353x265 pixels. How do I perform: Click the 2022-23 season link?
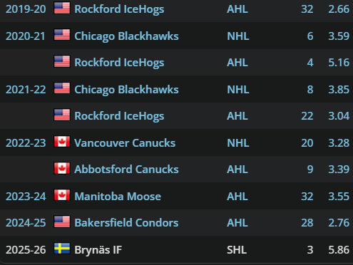pos(26,143)
